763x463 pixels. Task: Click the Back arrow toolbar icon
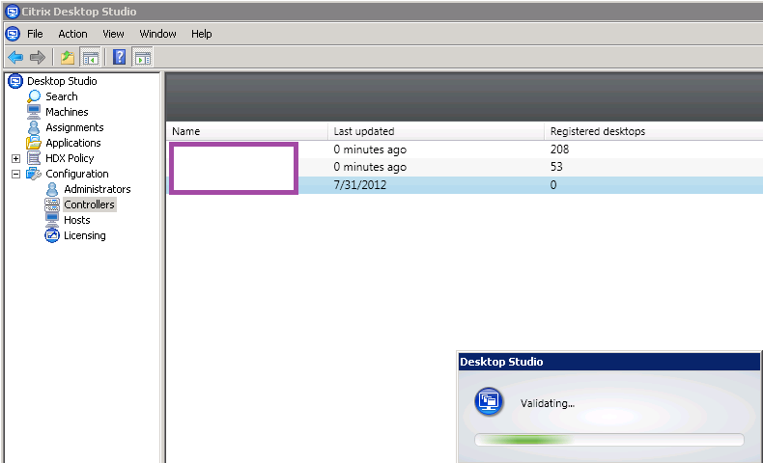click(15, 57)
